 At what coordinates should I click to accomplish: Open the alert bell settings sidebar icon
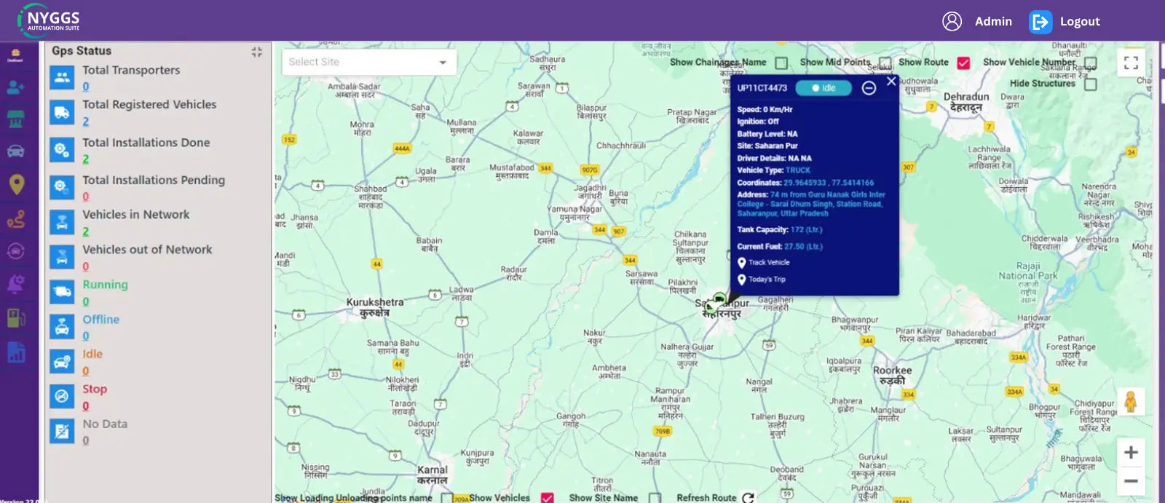15,284
